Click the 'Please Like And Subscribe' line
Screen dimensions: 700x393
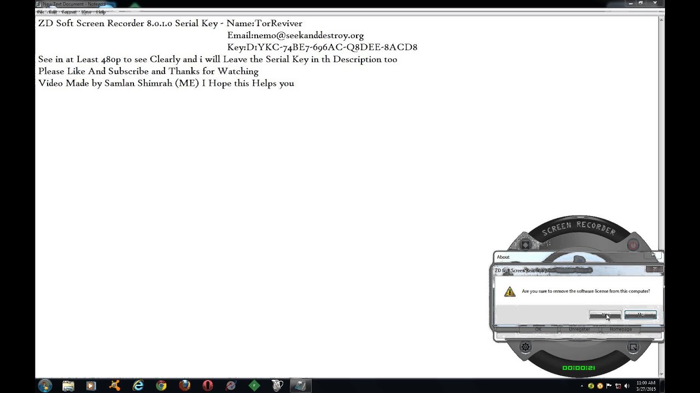pos(148,72)
